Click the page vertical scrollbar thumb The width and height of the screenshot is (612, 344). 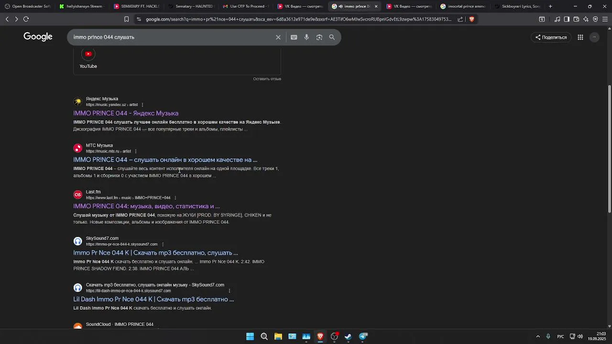tap(609, 149)
